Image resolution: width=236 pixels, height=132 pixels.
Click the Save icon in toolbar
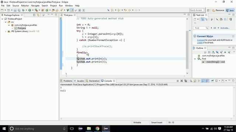coord(15,10)
